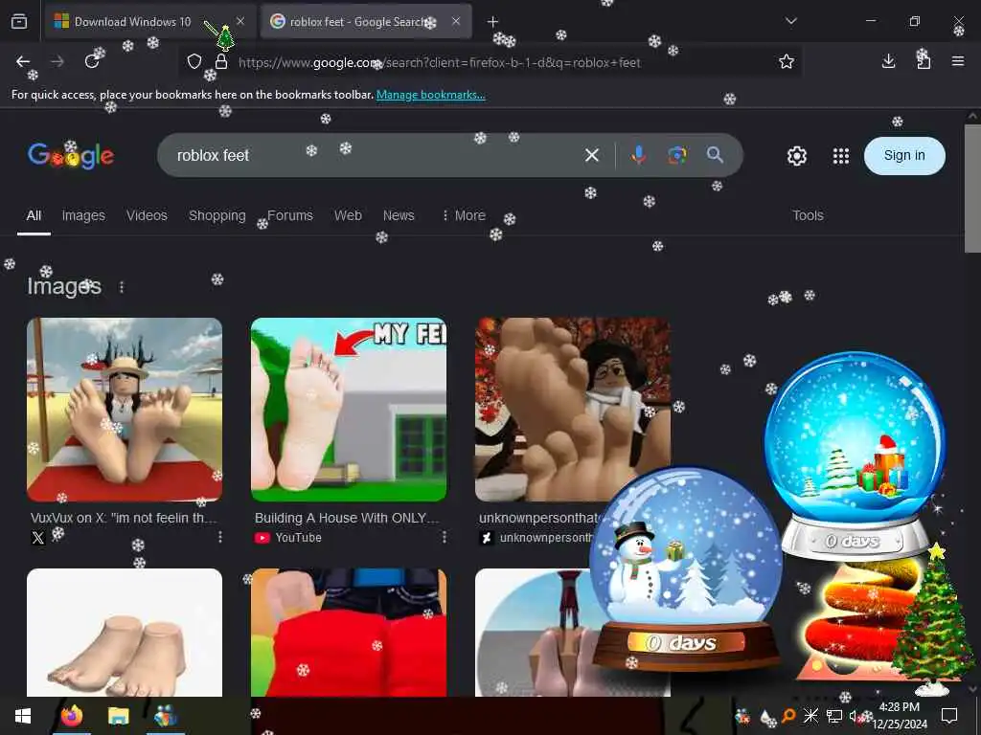Screen dimensions: 981x735
Task: Click the YouTube source label
Action: click(x=299, y=538)
